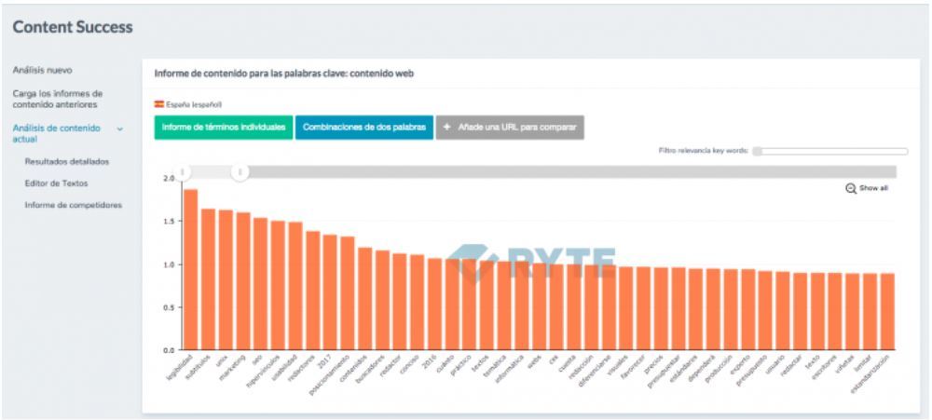Image resolution: width=932 pixels, height=420 pixels.
Task: Select the diferenciarse bar
Action: click(x=609, y=307)
